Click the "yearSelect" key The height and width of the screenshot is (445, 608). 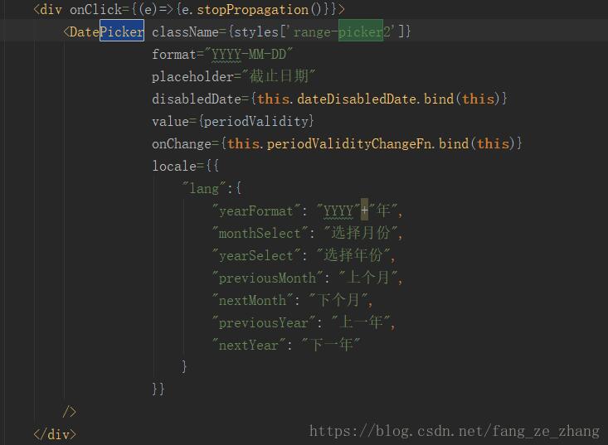click(x=256, y=255)
